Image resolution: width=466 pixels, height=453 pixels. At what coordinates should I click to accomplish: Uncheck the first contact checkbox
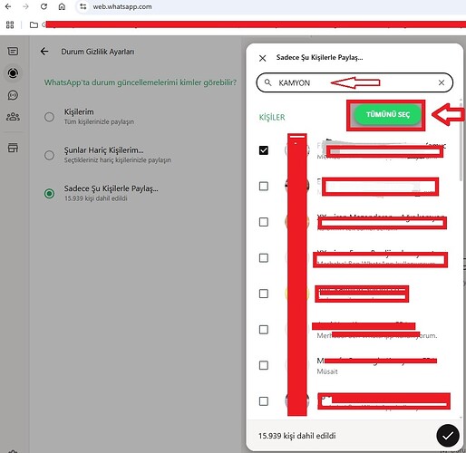coord(264,150)
